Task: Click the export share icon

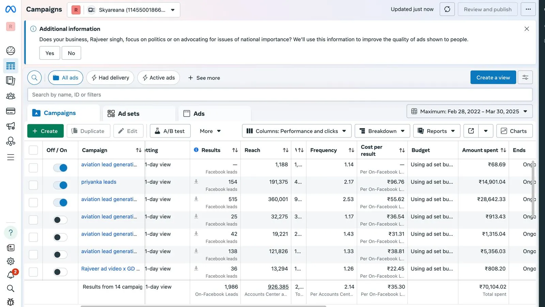Action: pyautogui.click(x=471, y=131)
